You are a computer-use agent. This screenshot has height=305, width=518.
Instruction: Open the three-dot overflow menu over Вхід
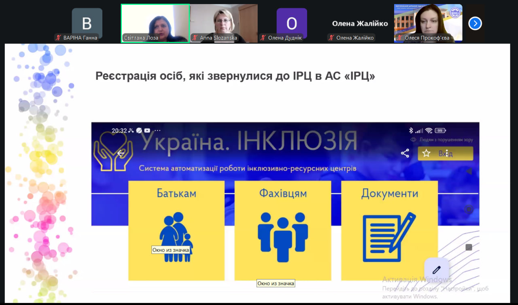[447, 154]
